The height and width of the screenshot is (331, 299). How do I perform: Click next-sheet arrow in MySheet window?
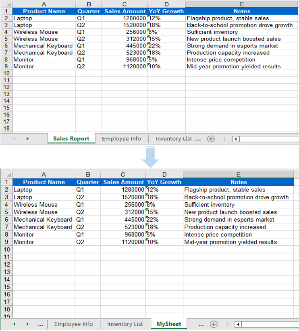(x=27, y=324)
